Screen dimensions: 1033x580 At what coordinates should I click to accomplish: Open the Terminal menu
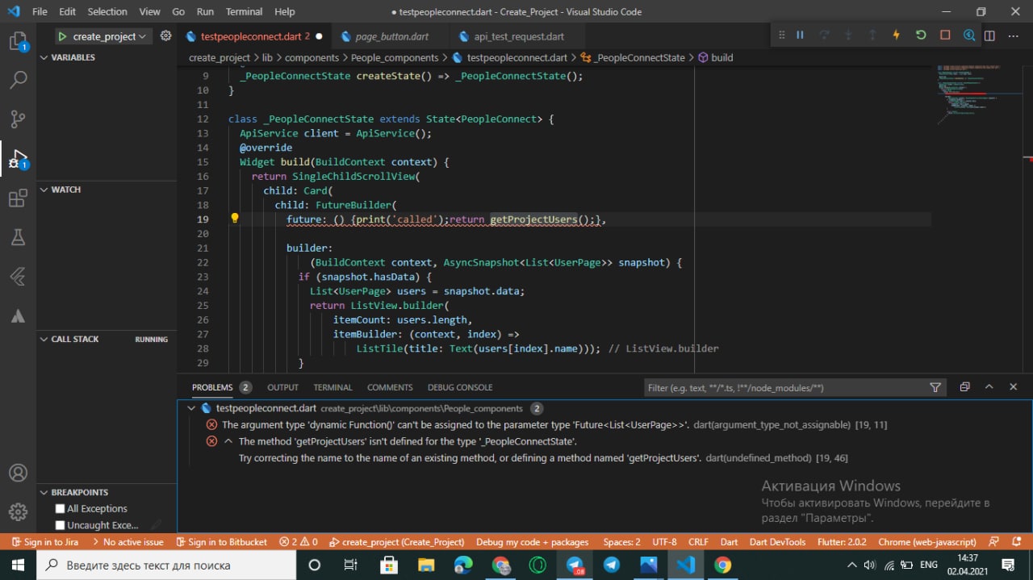point(244,11)
